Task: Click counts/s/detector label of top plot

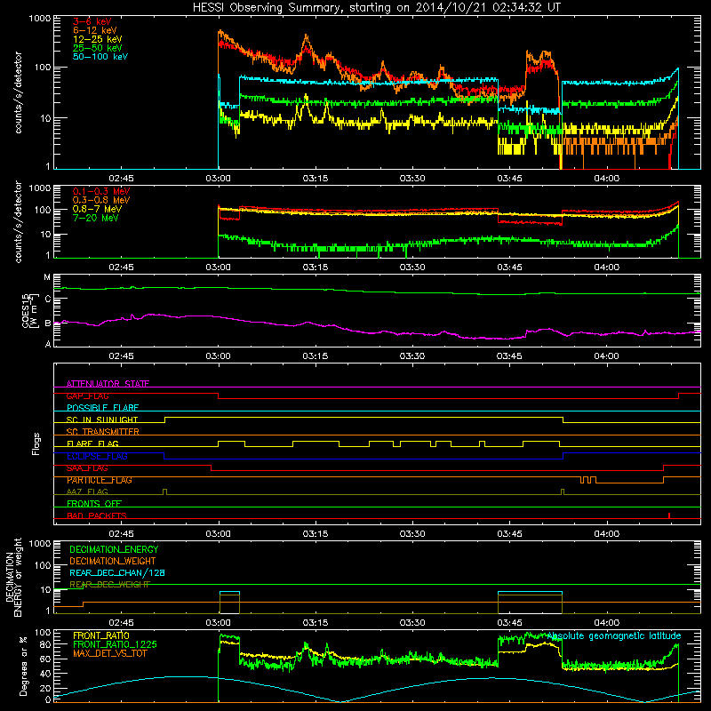Action: pos(18,92)
